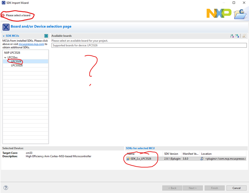
Task: Click the Available boards heading
Action: point(62,36)
